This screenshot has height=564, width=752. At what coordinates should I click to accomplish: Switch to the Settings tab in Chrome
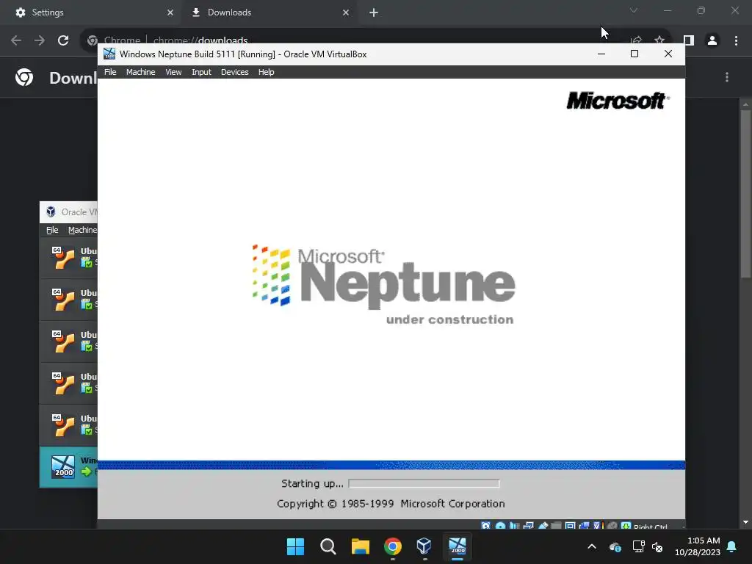tap(90, 12)
